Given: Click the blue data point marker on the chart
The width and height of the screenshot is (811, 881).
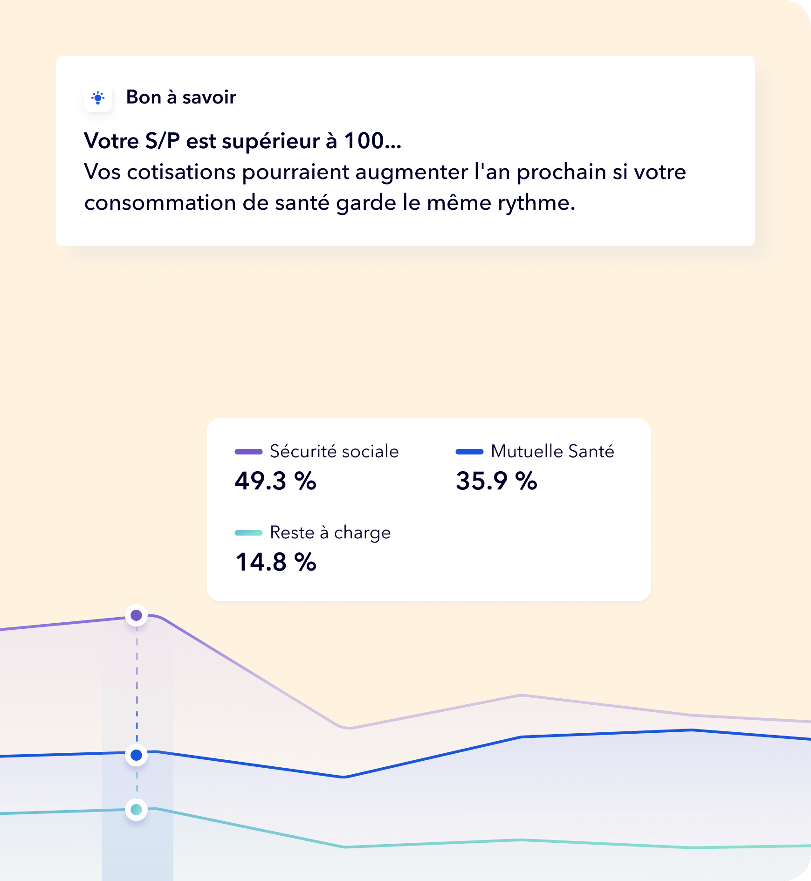Looking at the screenshot, I should [x=137, y=755].
